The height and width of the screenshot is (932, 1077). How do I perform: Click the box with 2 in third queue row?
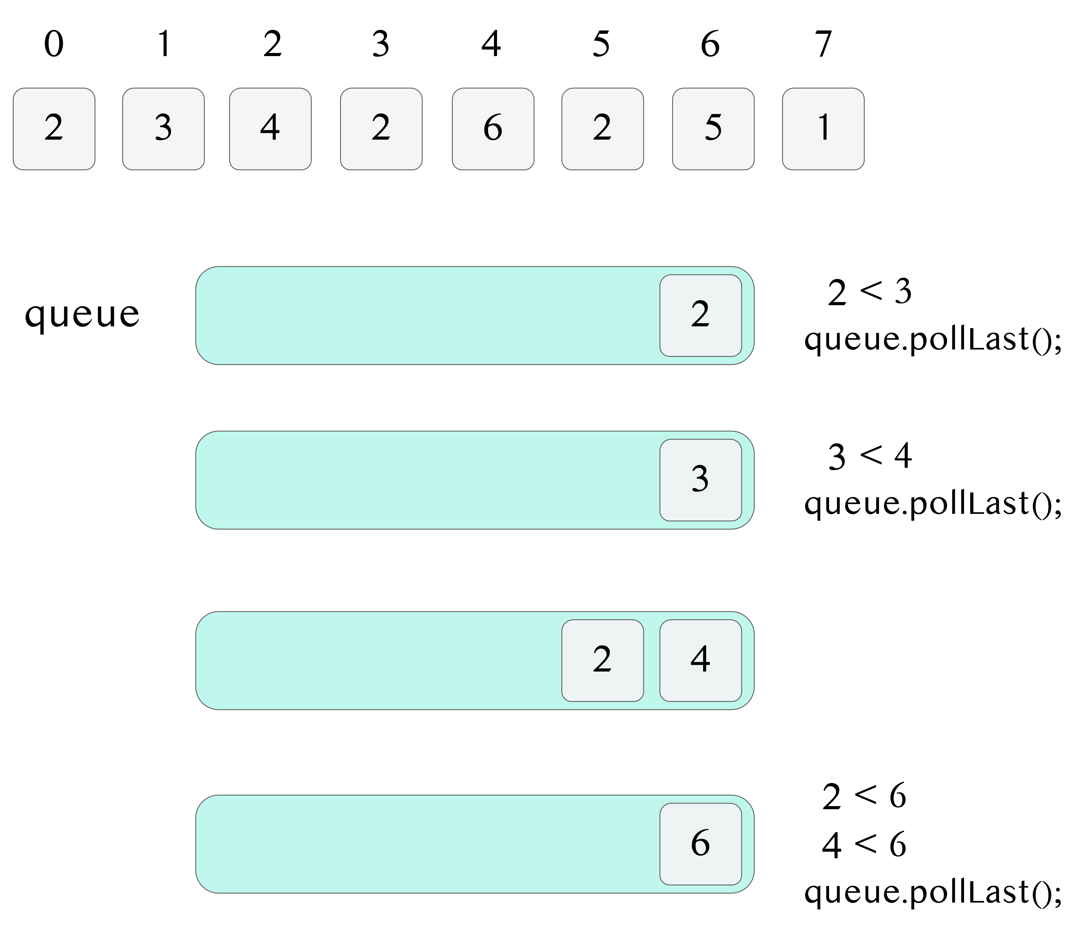603,660
